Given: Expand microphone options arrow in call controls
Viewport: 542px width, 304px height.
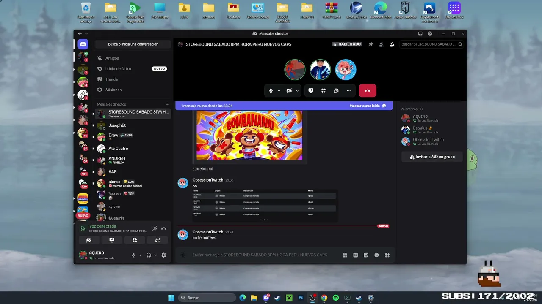Looking at the screenshot, I should coord(279,91).
